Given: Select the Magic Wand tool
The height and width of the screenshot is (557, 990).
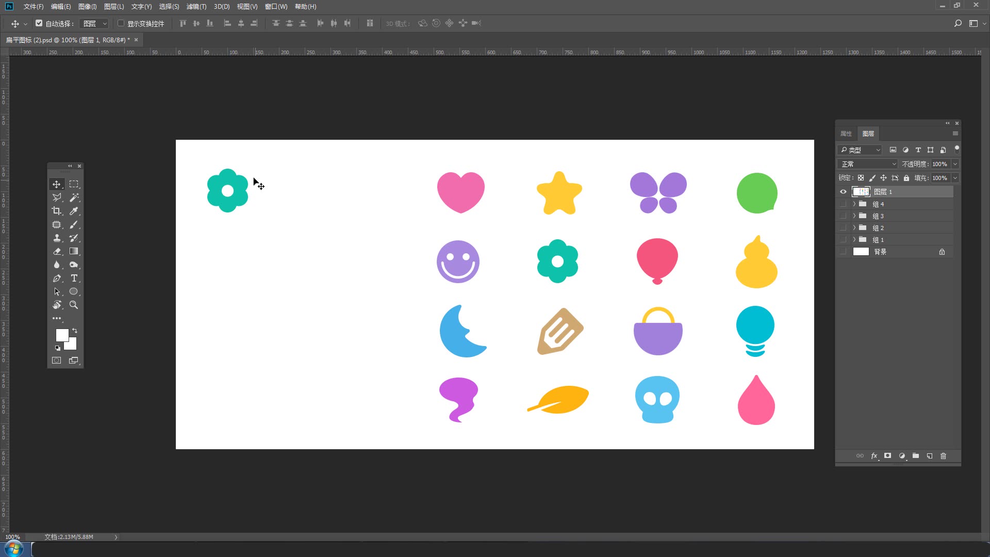Looking at the screenshot, I should click(74, 198).
